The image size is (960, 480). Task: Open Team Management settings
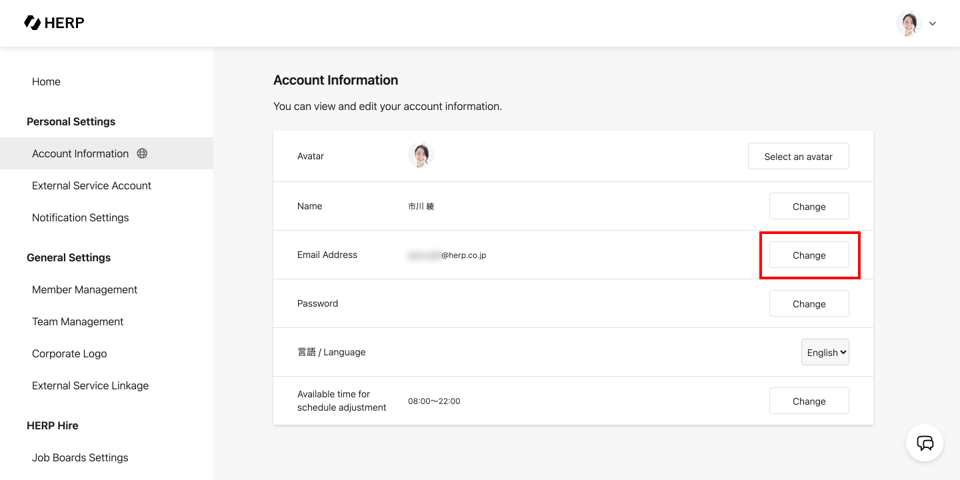78,321
